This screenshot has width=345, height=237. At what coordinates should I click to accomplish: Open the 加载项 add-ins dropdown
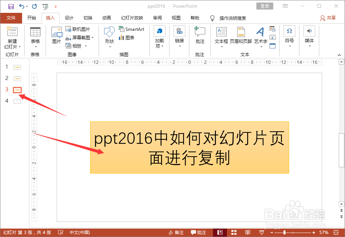(160, 37)
